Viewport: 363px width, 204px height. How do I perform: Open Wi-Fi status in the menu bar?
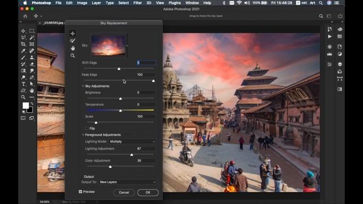pyautogui.click(x=239, y=3)
